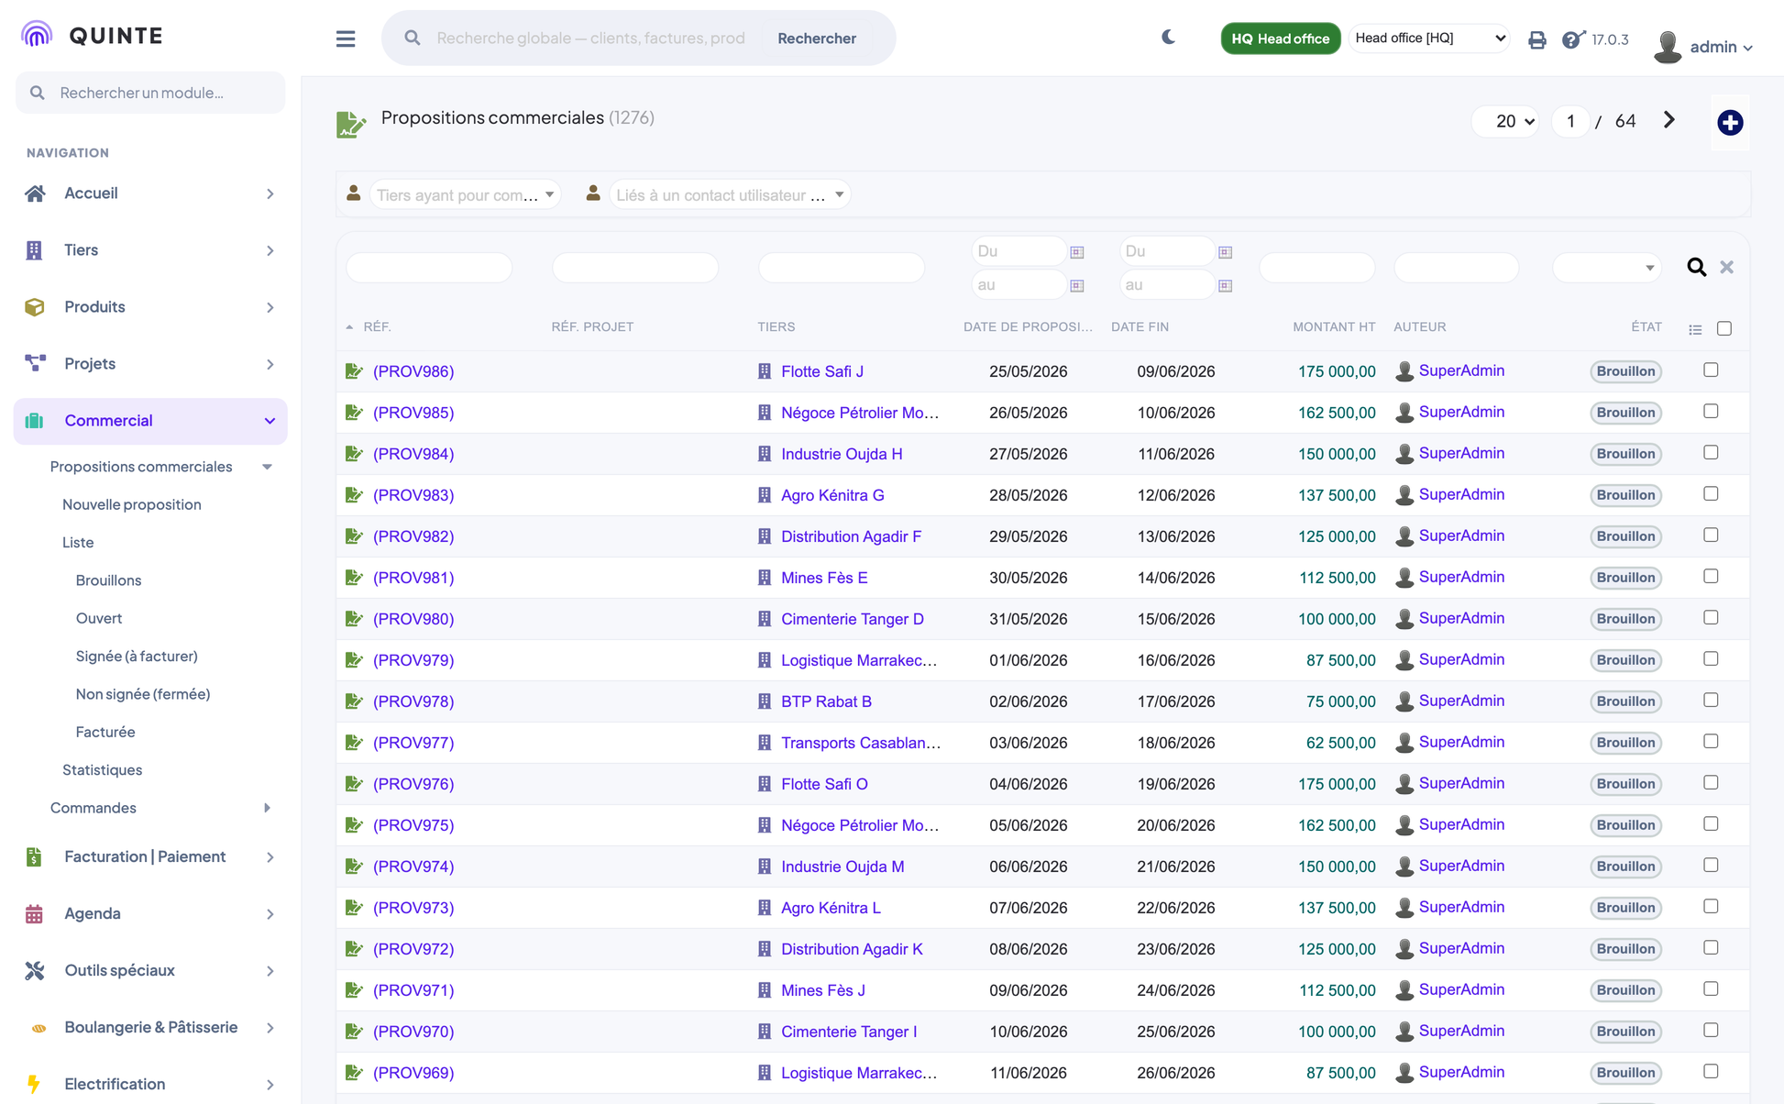This screenshot has height=1104, width=1784.
Task: Click the Projets network icon
Action: point(35,364)
